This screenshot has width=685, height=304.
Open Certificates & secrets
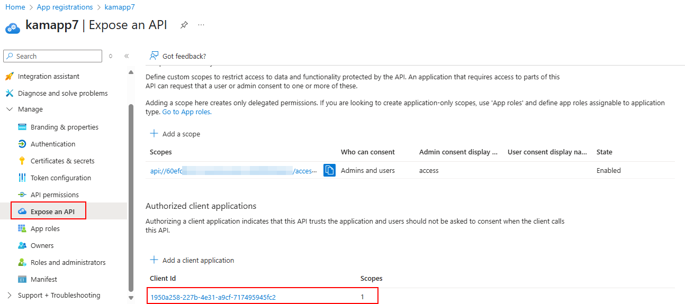(x=64, y=161)
